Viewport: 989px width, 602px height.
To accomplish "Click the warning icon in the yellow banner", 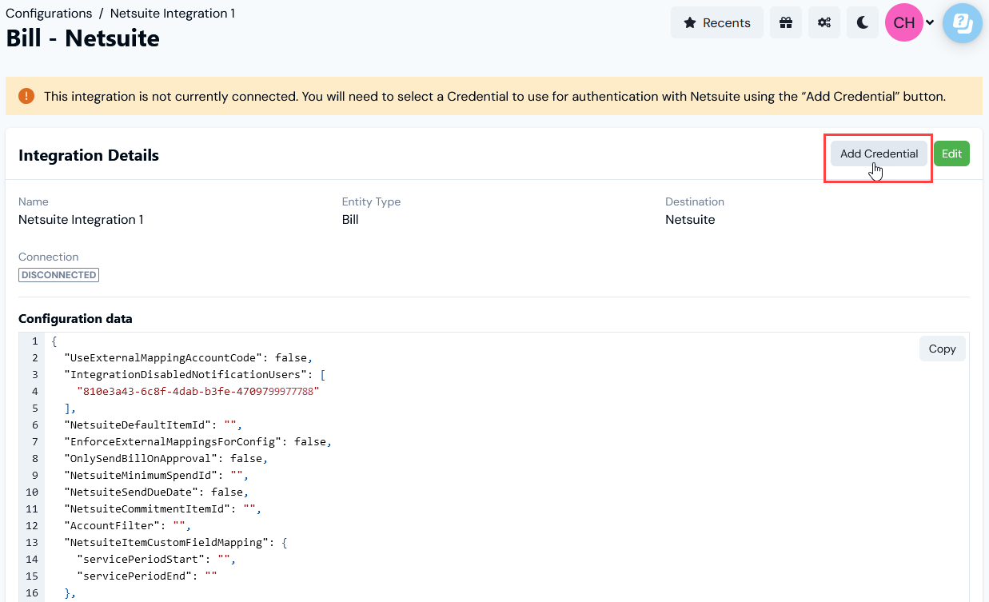I will [26, 95].
